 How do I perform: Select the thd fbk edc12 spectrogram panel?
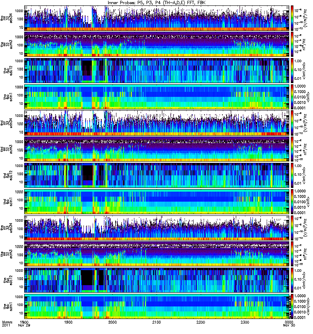point(157,175)
